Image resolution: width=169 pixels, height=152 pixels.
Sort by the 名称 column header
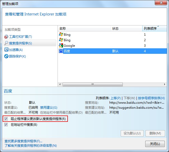(84, 29)
